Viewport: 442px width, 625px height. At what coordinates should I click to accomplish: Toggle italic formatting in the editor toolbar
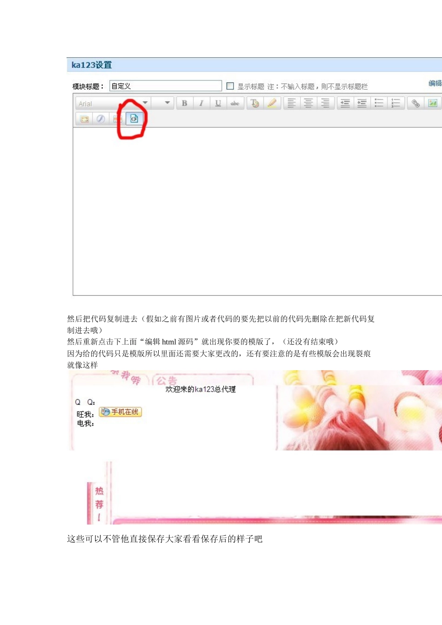pyautogui.click(x=201, y=103)
